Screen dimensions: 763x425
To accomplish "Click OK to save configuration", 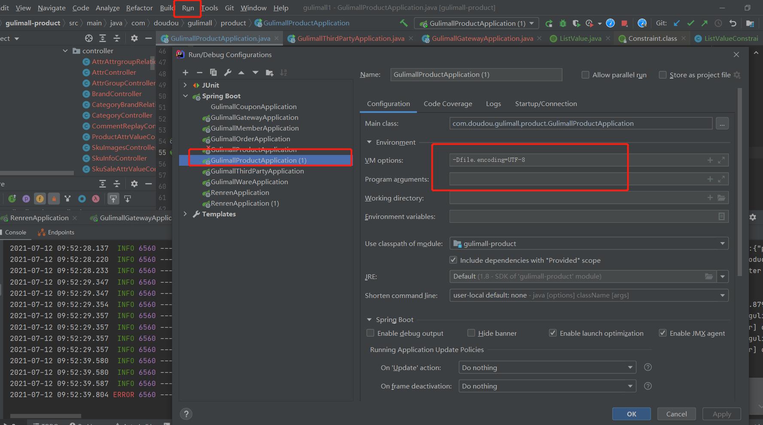I will tap(631, 414).
